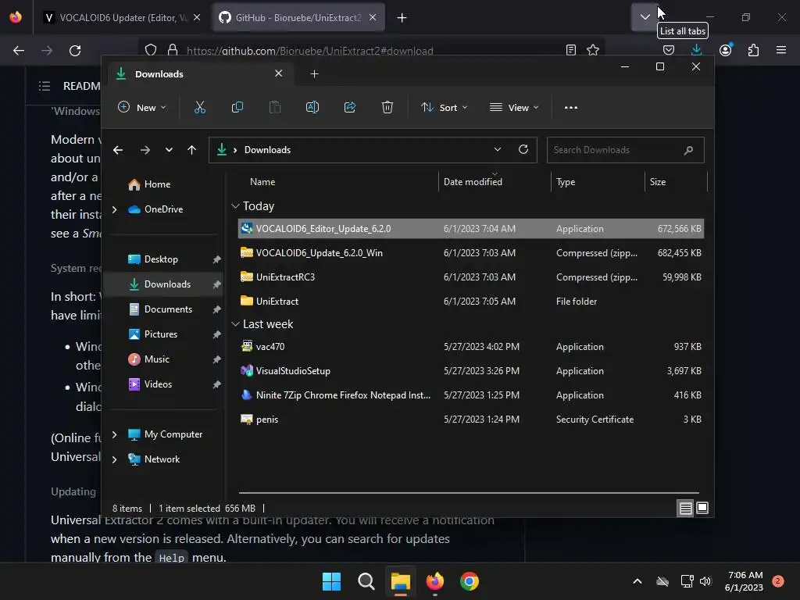Viewport: 800px width, 600px height.
Task: Click the Delete trash icon in Explorer toolbar
Action: tap(387, 107)
